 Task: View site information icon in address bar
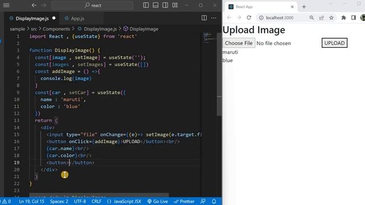click(x=261, y=18)
